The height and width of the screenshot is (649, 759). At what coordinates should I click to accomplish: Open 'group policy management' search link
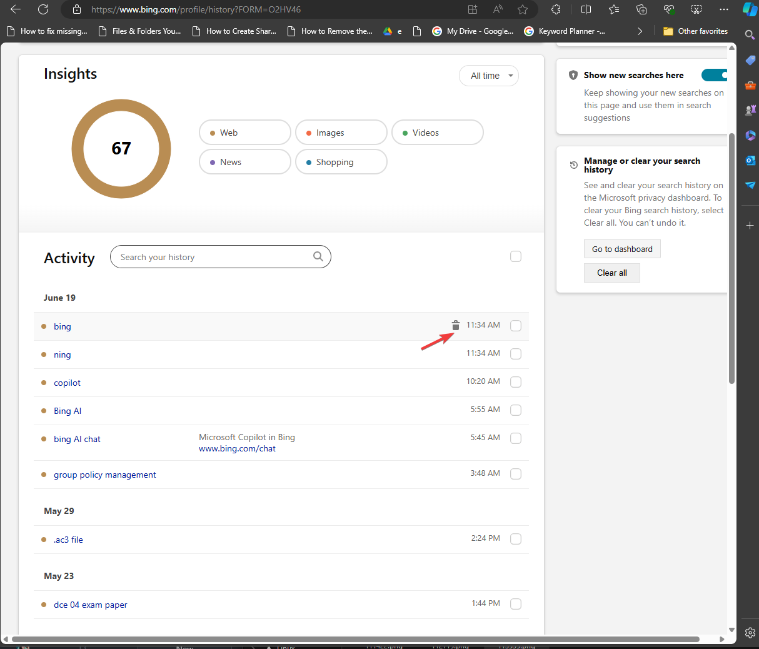105,475
